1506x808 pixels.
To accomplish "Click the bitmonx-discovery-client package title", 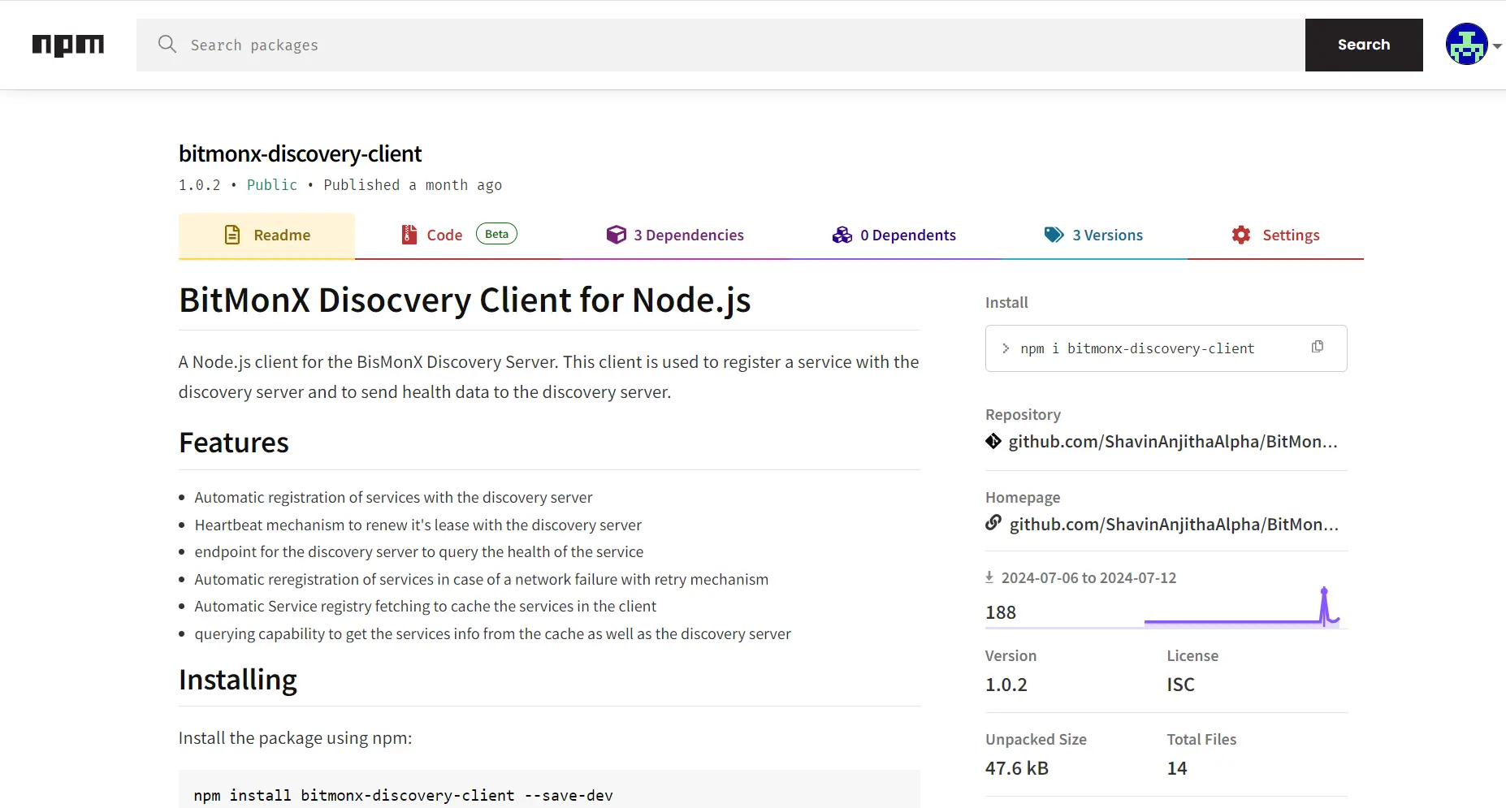I will coord(301,153).
